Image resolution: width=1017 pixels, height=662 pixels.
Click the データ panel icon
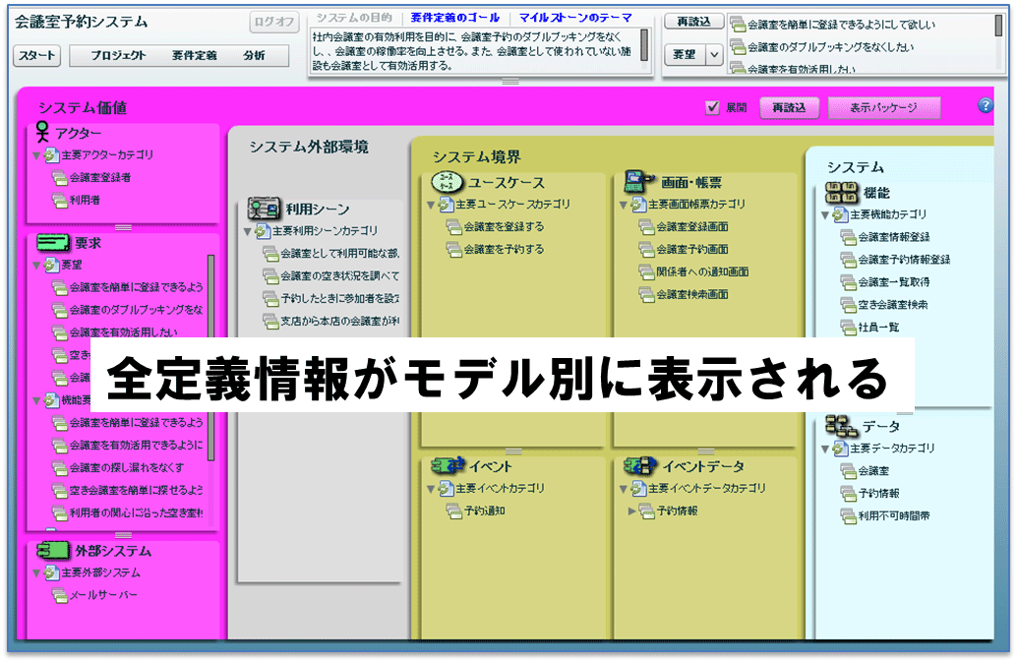point(841,426)
